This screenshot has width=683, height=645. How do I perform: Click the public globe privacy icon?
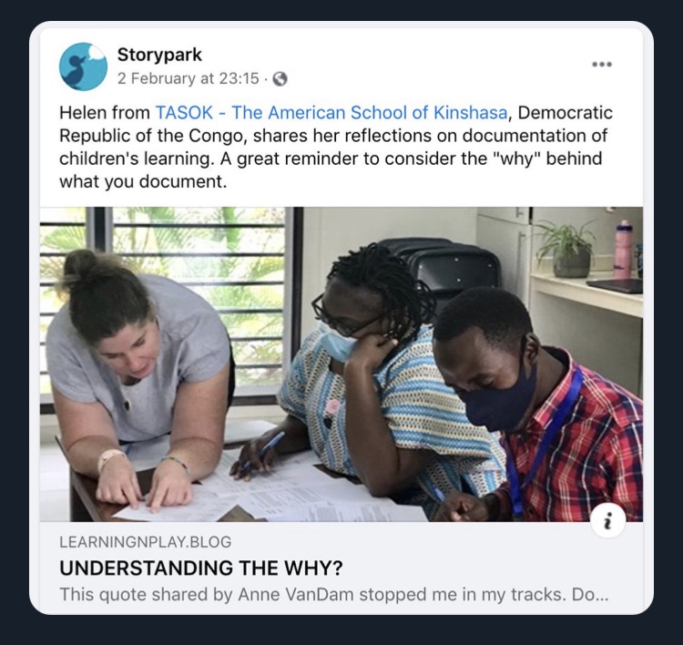pyautogui.click(x=280, y=79)
